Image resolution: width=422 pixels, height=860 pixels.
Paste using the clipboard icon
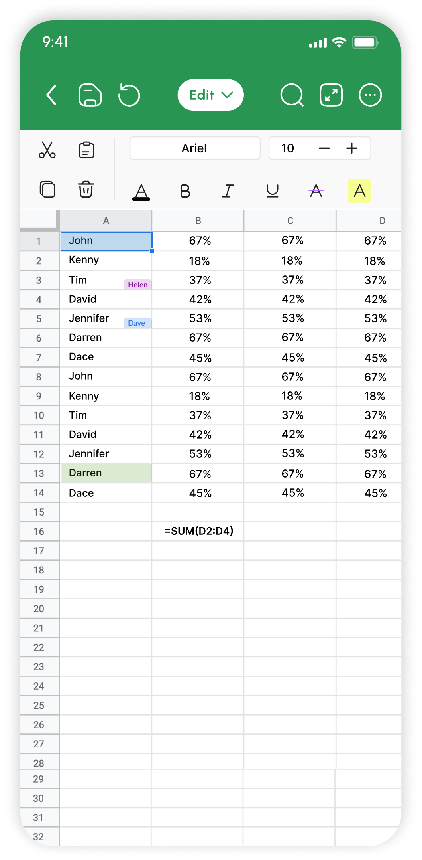(x=86, y=150)
